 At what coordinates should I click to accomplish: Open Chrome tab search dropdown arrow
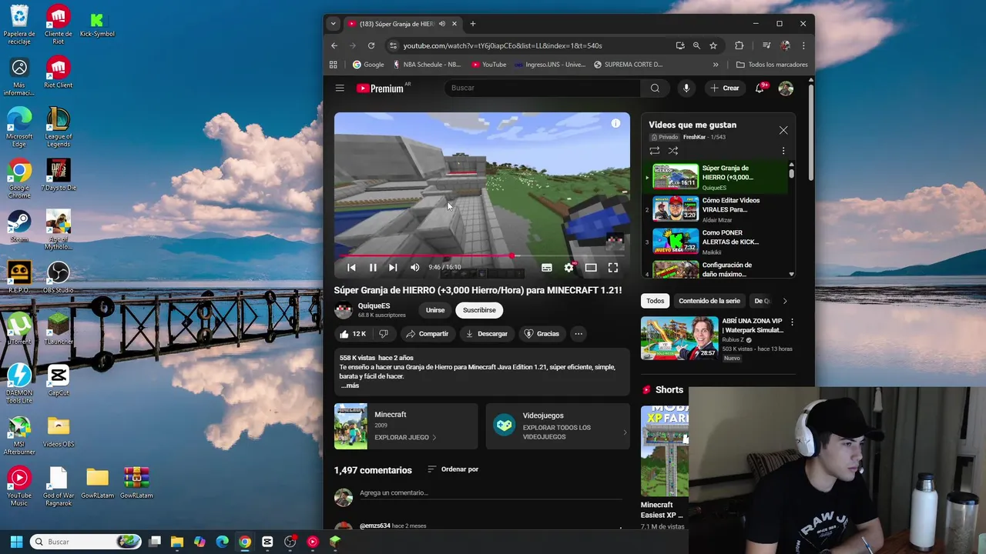pyautogui.click(x=333, y=24)
